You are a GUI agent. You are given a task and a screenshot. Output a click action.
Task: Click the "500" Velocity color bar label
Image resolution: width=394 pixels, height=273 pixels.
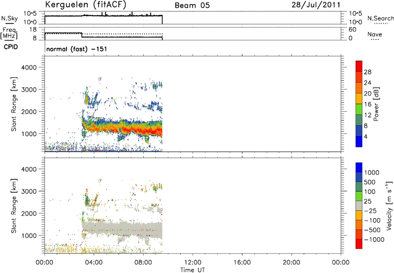[x=369, y=182]
